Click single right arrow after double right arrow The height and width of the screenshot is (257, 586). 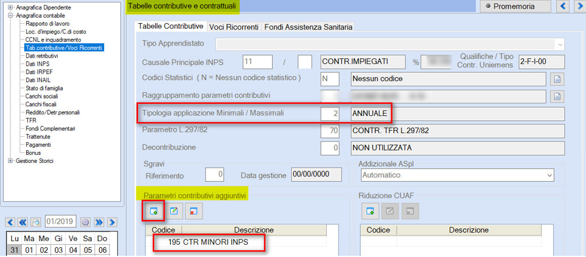coord(111,222)
